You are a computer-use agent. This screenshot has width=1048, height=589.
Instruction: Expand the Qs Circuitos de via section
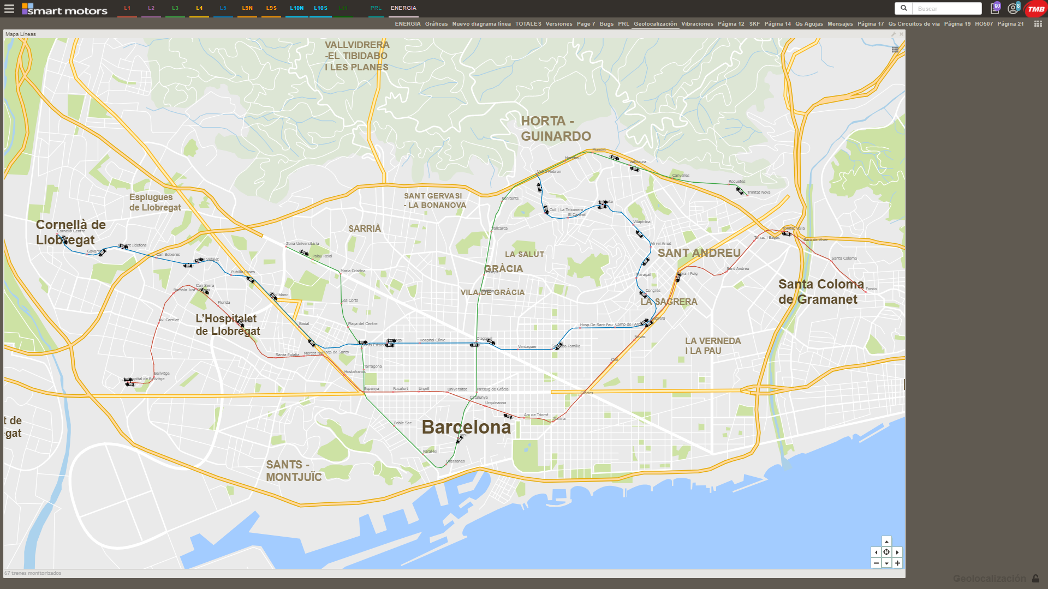914,24
